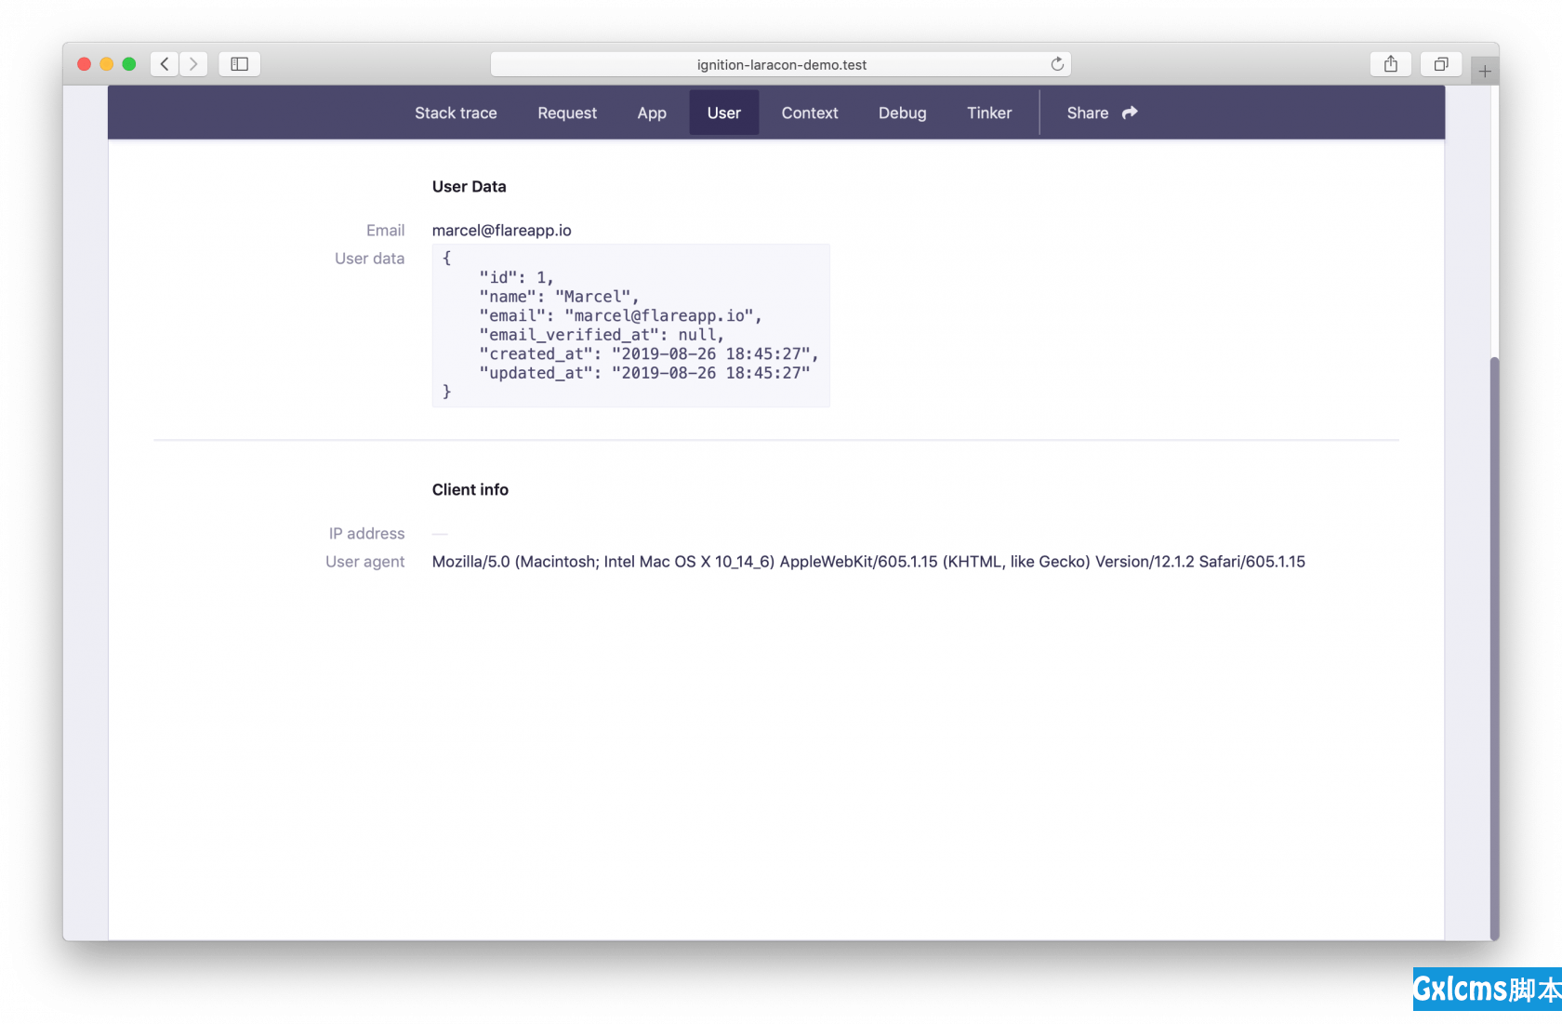Screen dimensions: 1562x1024
Task: Open the Safari share sheet icon
Action: [1390, 64]
